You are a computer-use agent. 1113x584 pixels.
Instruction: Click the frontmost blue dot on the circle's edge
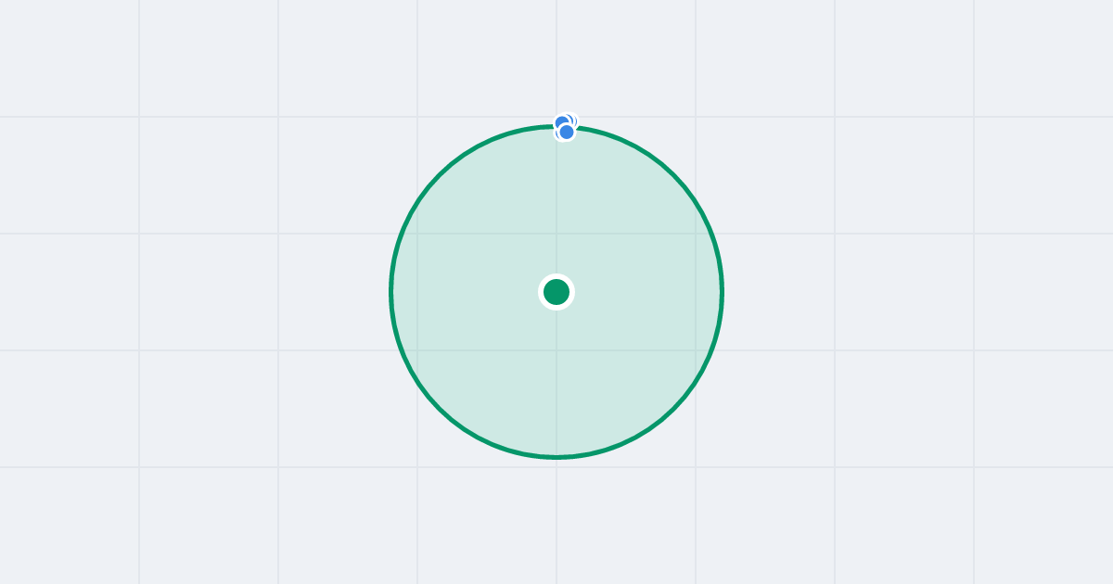(566, 132)
